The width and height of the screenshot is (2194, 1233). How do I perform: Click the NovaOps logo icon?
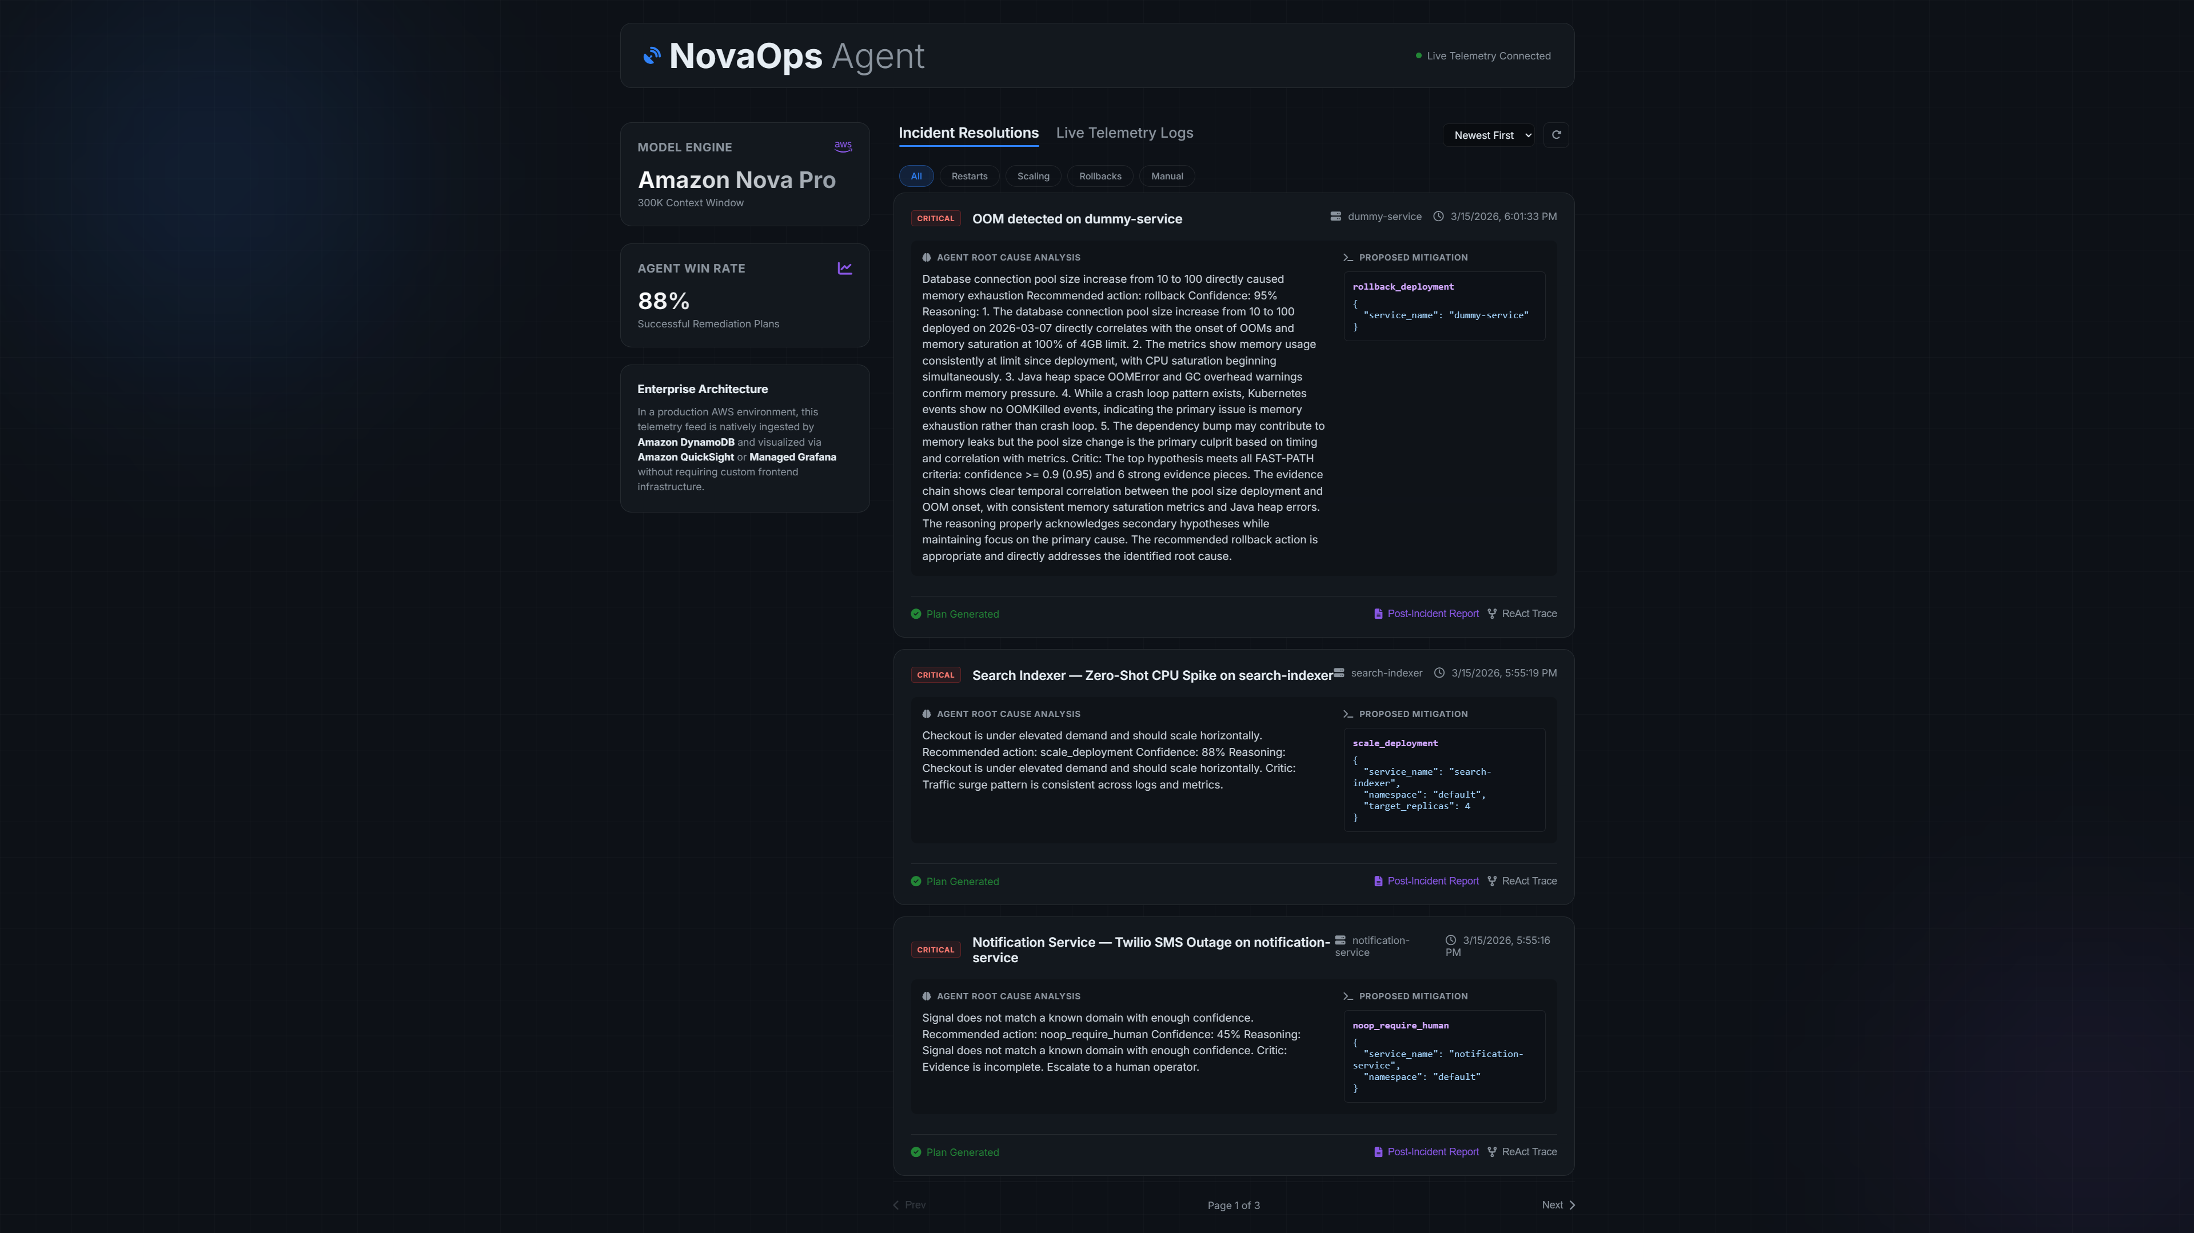(652, 56)
